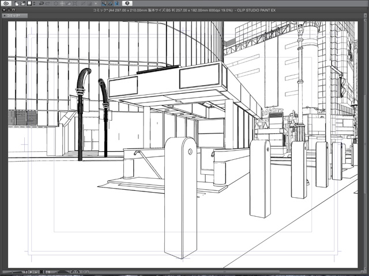Click the Fill bucket command icon
The width and height of the screenshot is (369, 276).
tap(69, 3)
